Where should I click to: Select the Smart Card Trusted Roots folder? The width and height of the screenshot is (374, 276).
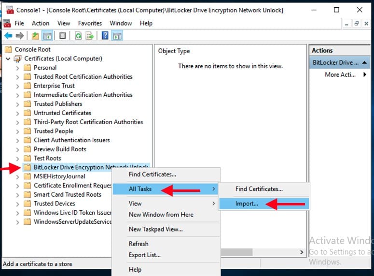coord(67,194)
